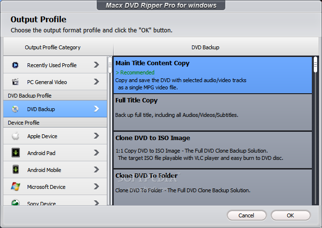Click the Sony Device icon
Image resolution: width=322 pixels, height=228 pixels.
click(15, 202)
